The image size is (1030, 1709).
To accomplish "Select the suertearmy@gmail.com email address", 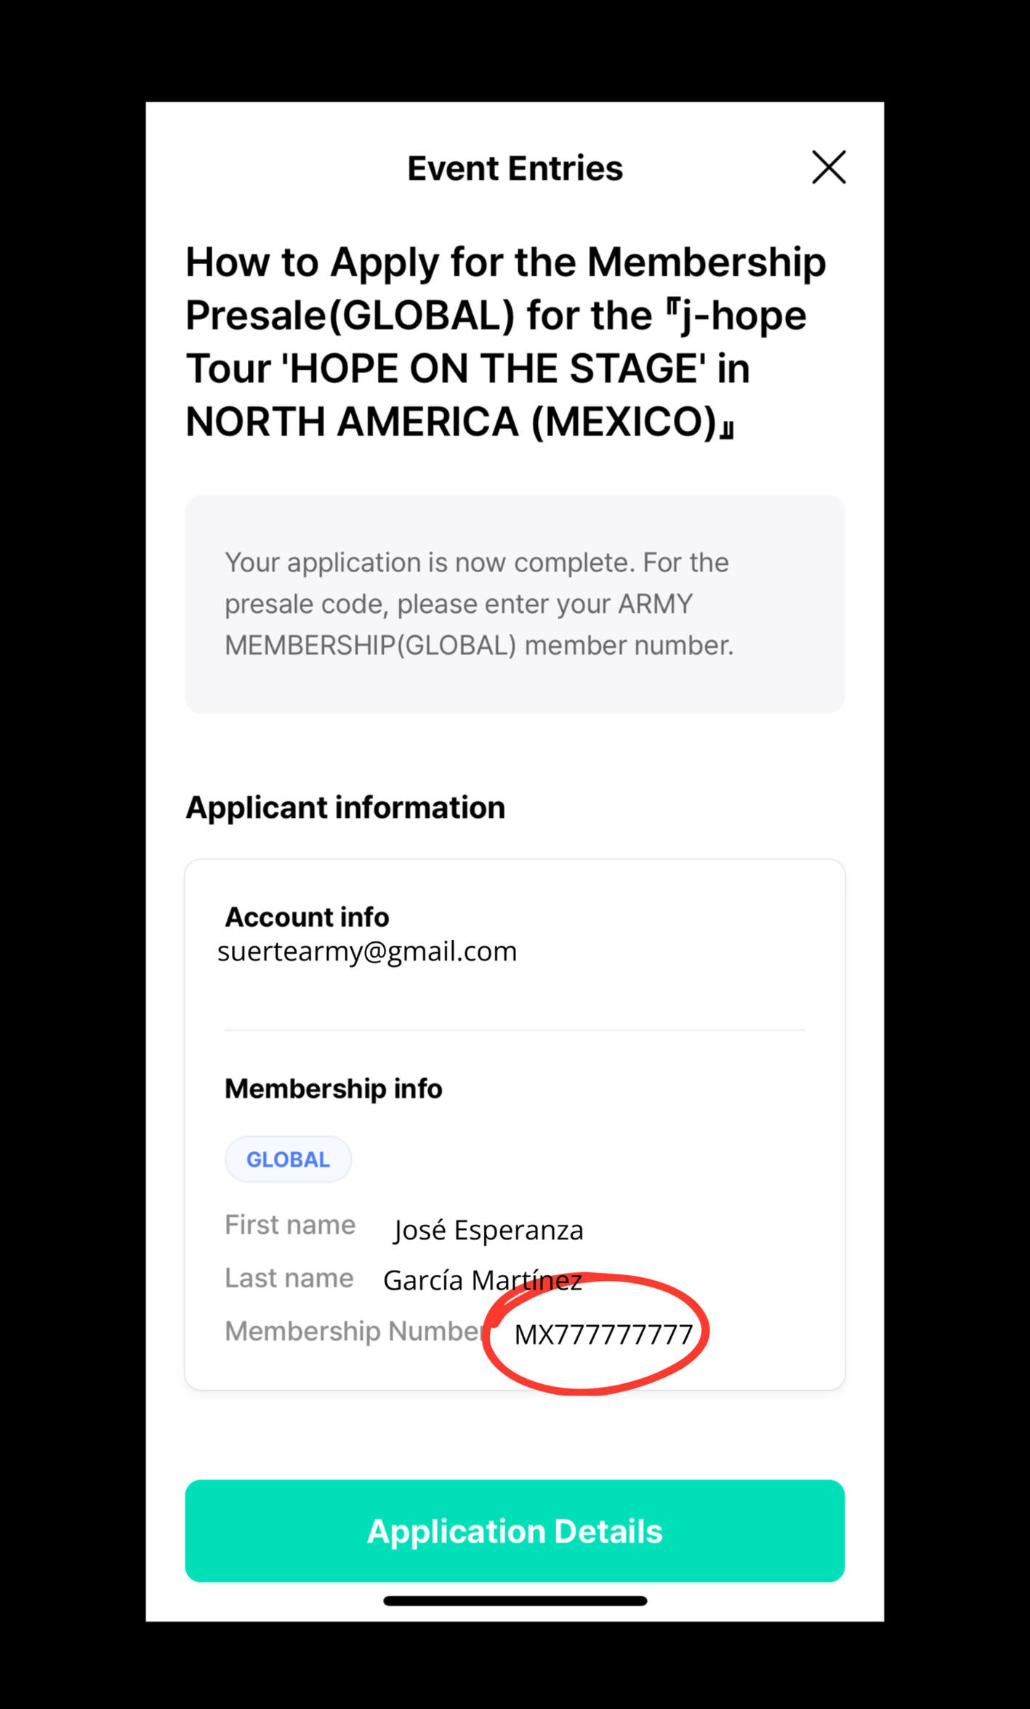I will tap(367, 952).
